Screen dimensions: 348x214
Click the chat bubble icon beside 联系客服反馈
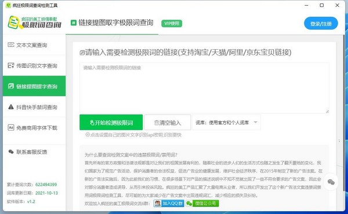11,151
